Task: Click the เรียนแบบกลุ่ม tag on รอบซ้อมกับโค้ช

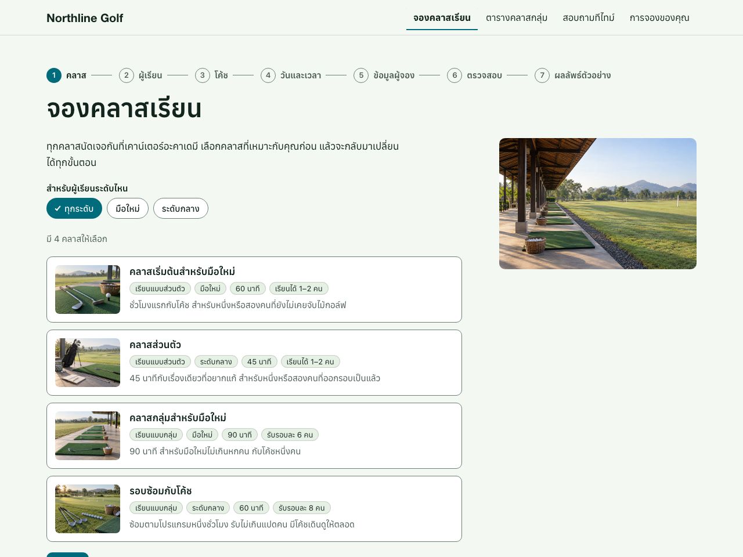Action: pos(156,508)
